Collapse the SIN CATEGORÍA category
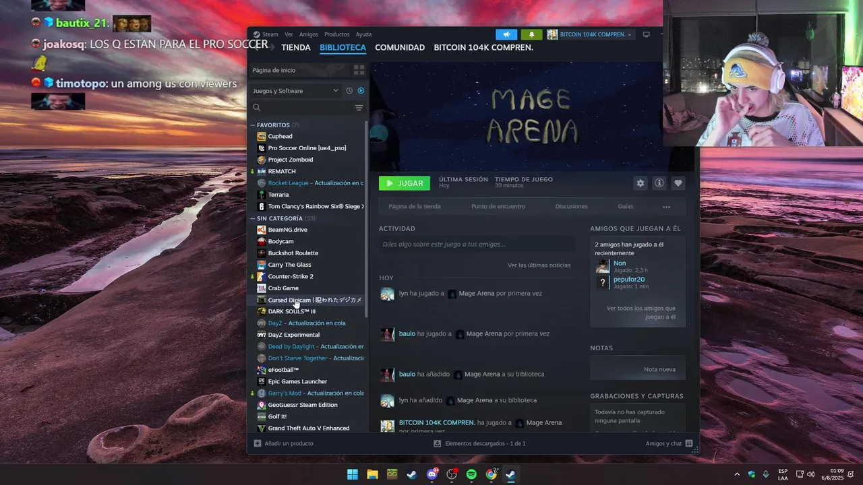This screenshot has height=485, width=863. coord(253,219)
